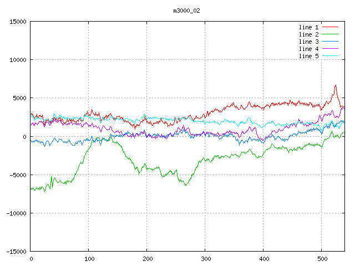This screenshot has width=355, height=266.
Task: Click the x-axis label 100
Action: pyautogui.click(x=89, y=259)
